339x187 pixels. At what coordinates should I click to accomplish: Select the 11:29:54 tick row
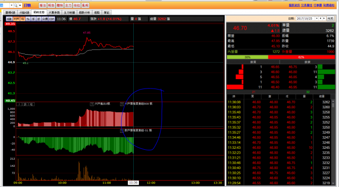click(279, 183)
